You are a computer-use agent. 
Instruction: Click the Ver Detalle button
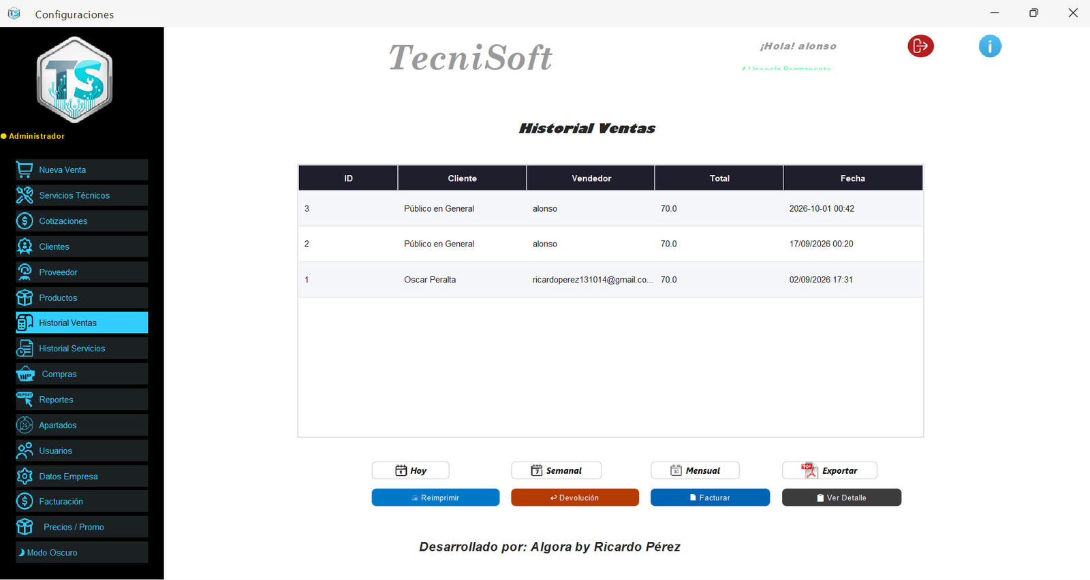(x=841, y=498)
